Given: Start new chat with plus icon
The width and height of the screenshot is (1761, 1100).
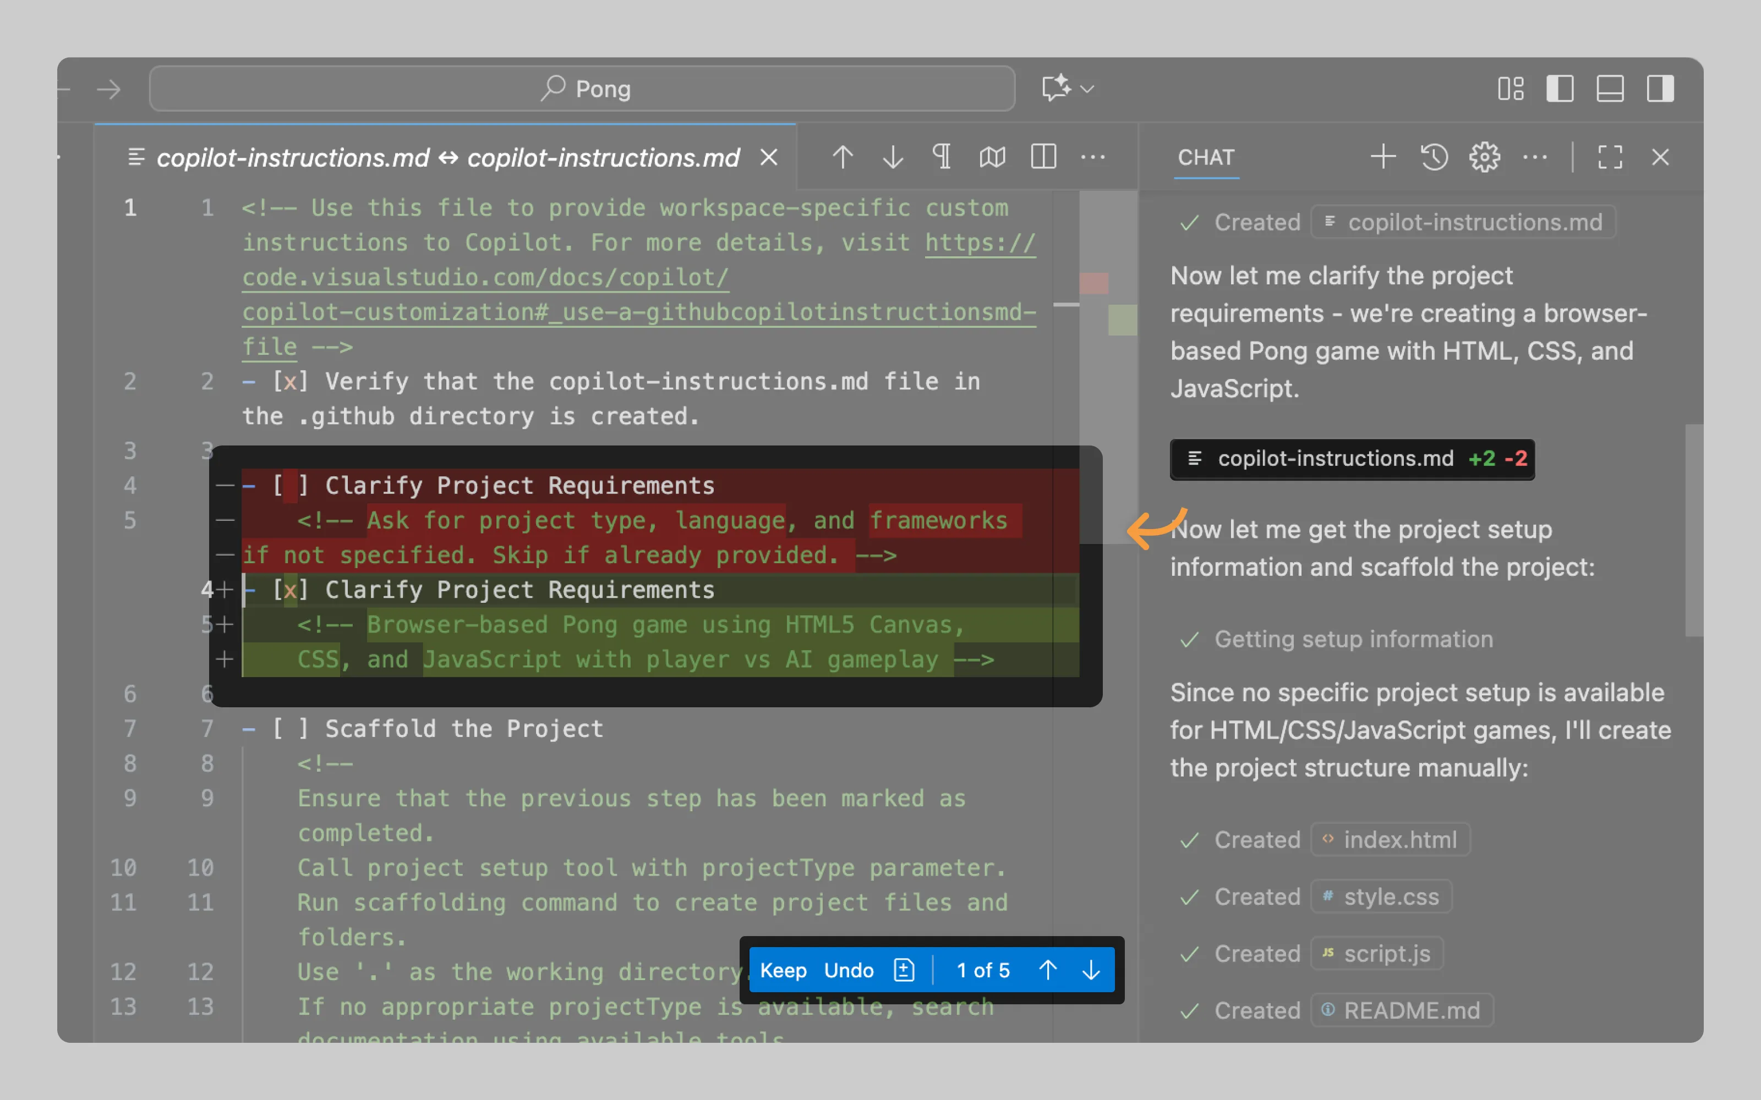Looking at the screenshot, I should [1382, 157].
